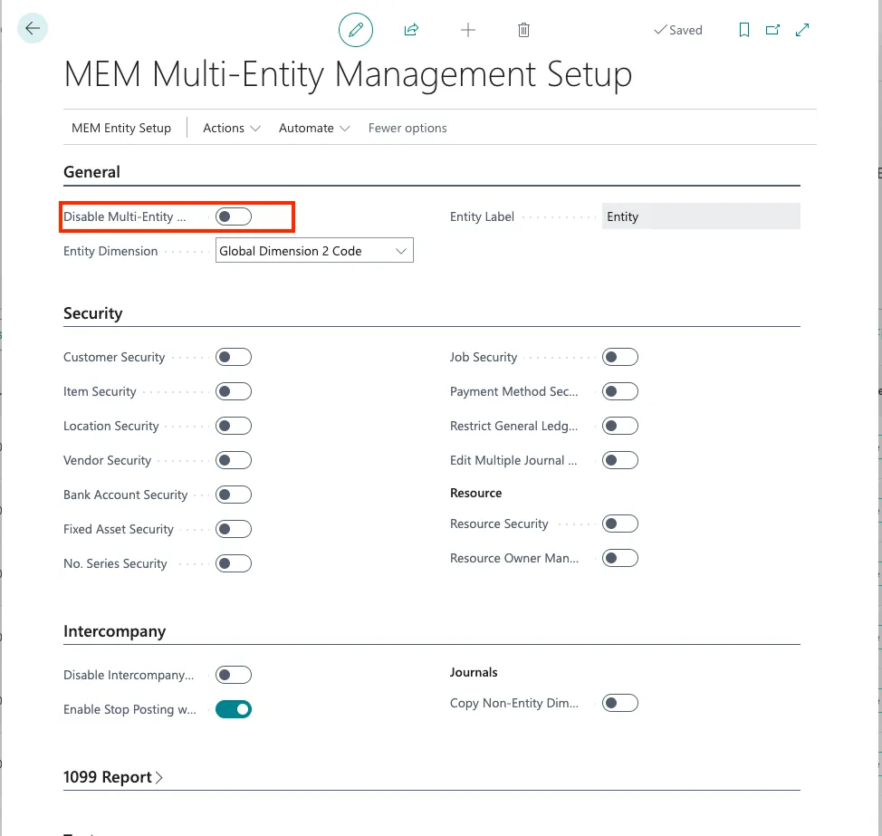This screenshot has height=836, width=882.
Task: Open page in new window icon
Action: tap(772, 30)
